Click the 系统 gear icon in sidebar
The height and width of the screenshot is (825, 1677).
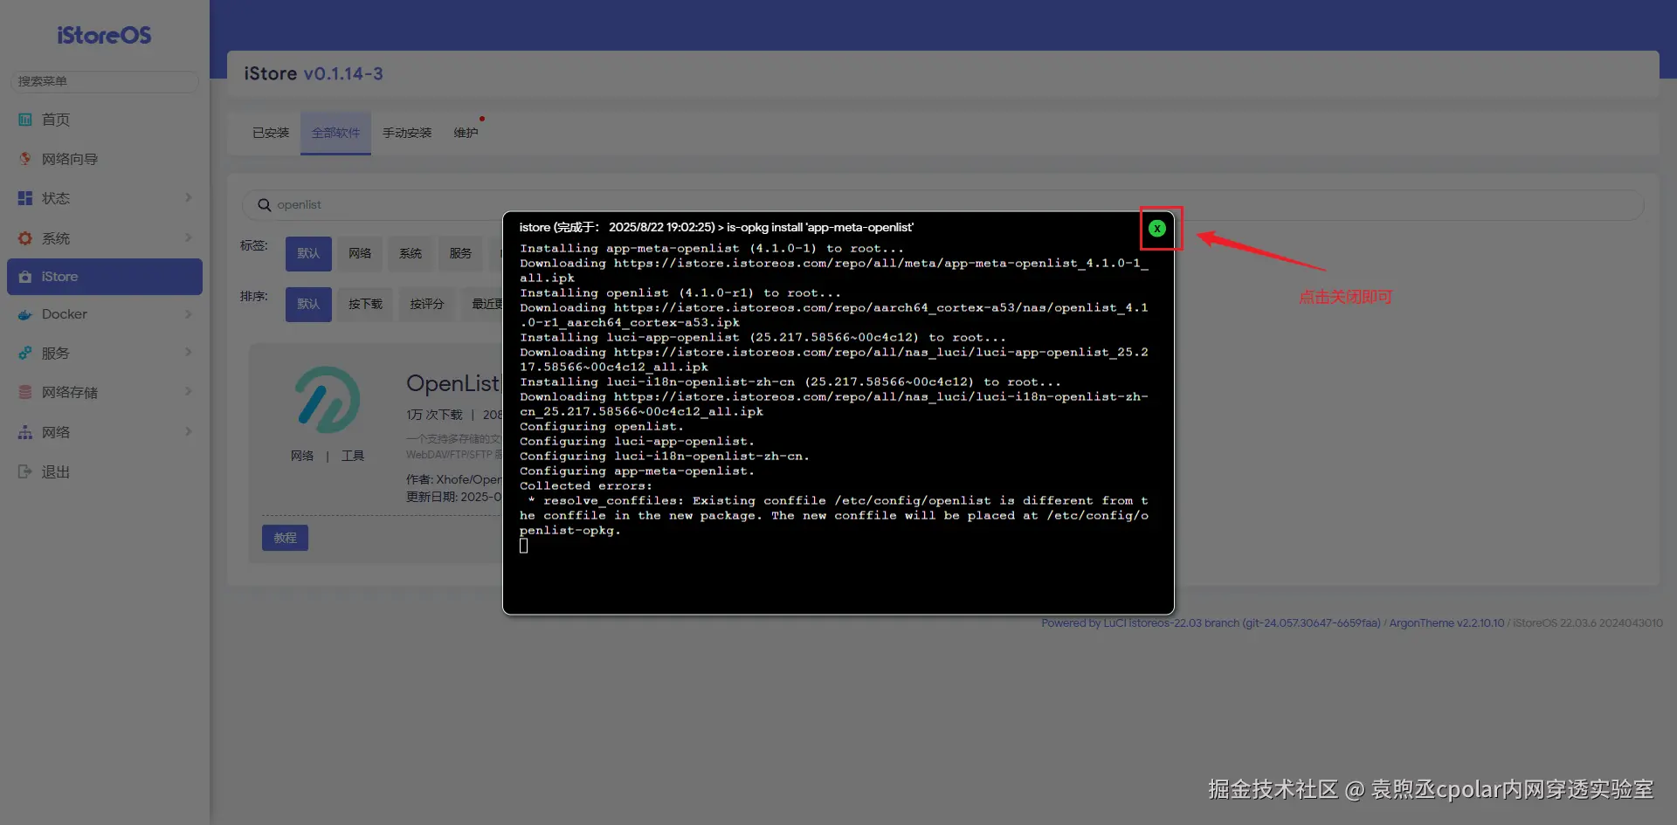25,238
